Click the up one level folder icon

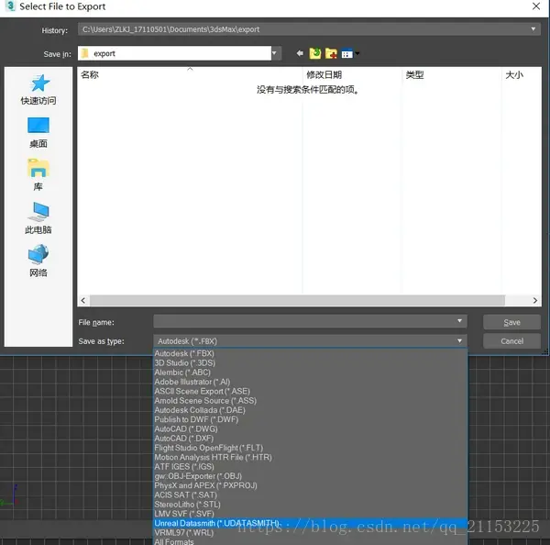[315, 53]
